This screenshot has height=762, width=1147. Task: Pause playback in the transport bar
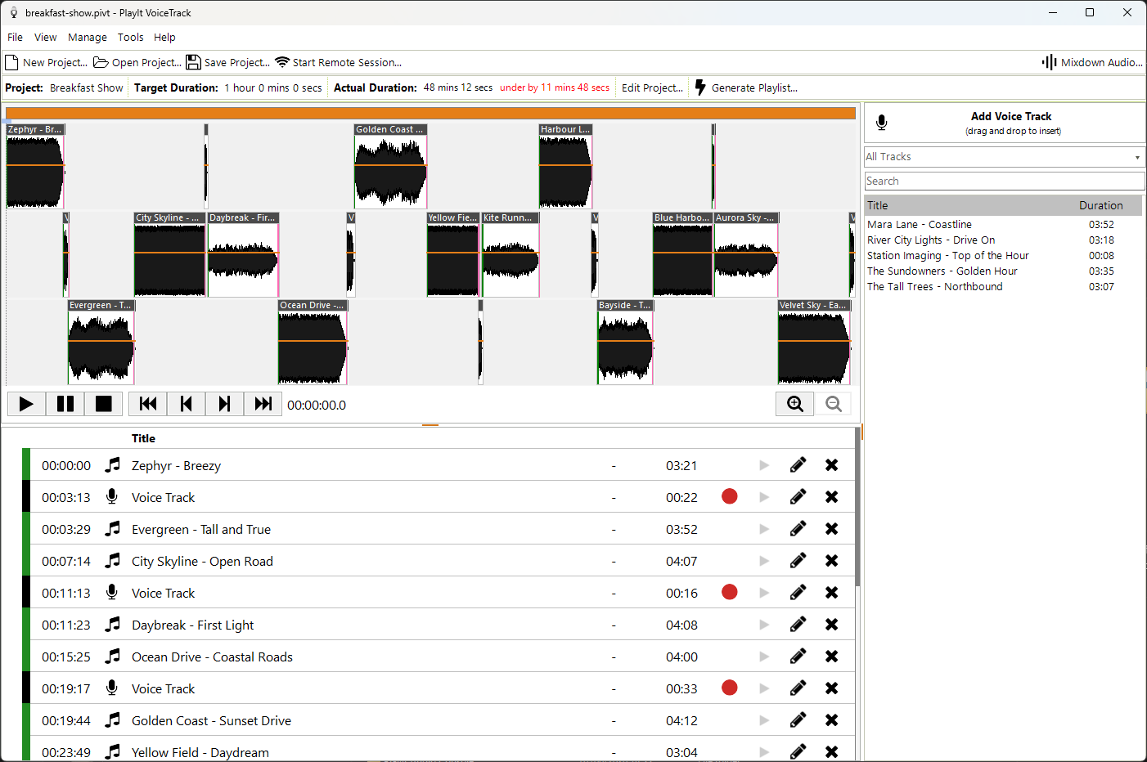click(x=65, y=404)
